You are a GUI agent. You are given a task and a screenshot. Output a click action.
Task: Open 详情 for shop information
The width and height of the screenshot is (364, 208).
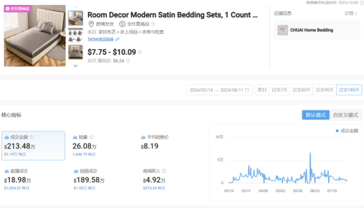(351, 13)
